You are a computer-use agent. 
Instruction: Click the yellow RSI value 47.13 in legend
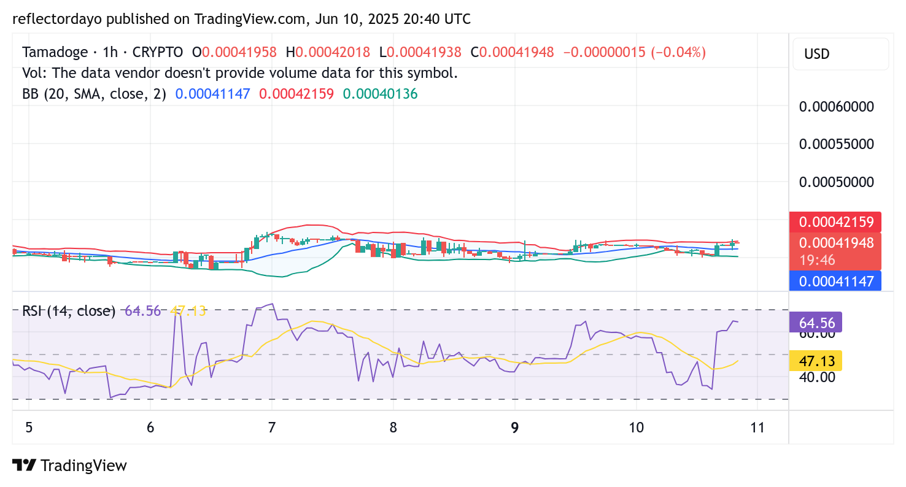187,311
